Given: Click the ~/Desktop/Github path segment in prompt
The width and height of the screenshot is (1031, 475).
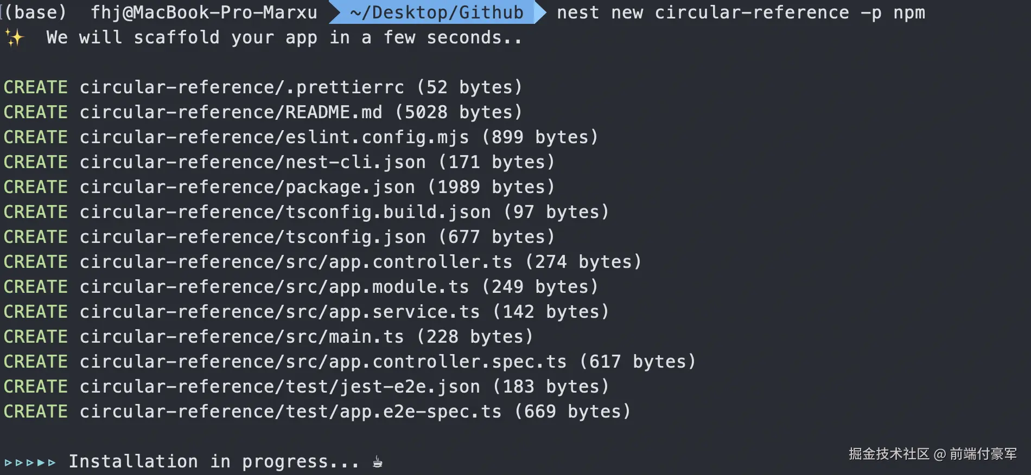Looking at the screenshot, I should click(x=437, y=12).
